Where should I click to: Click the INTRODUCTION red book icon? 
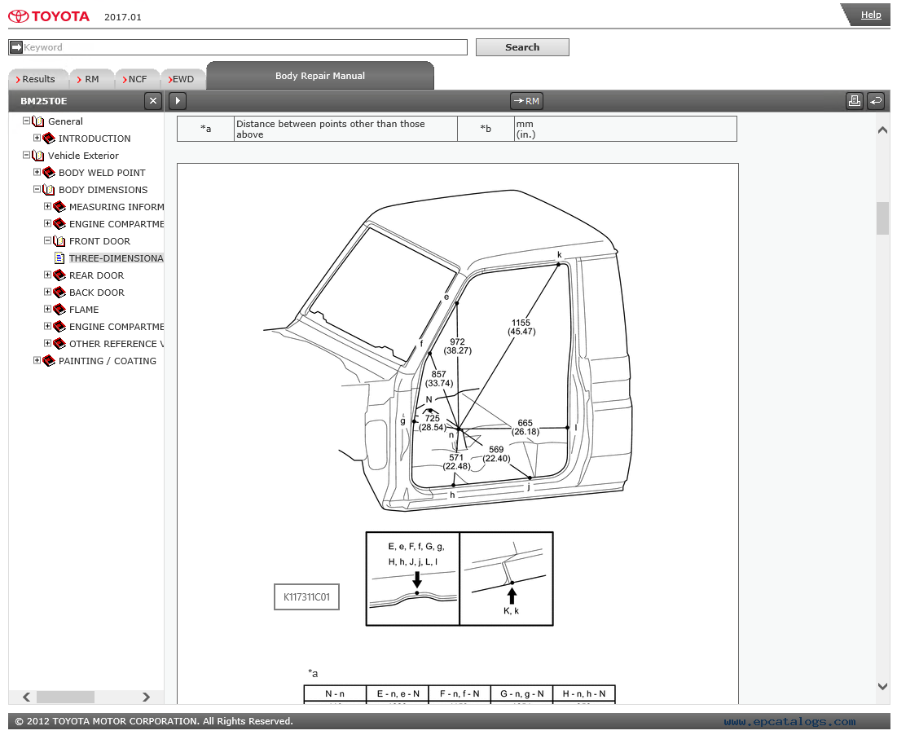tap(49, 139)
